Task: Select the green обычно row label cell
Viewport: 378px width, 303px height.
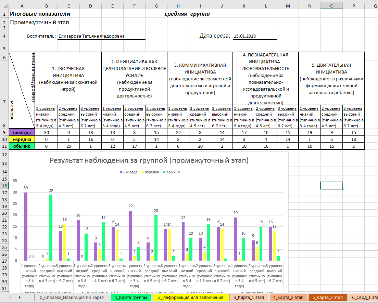Action: point(22,146)
